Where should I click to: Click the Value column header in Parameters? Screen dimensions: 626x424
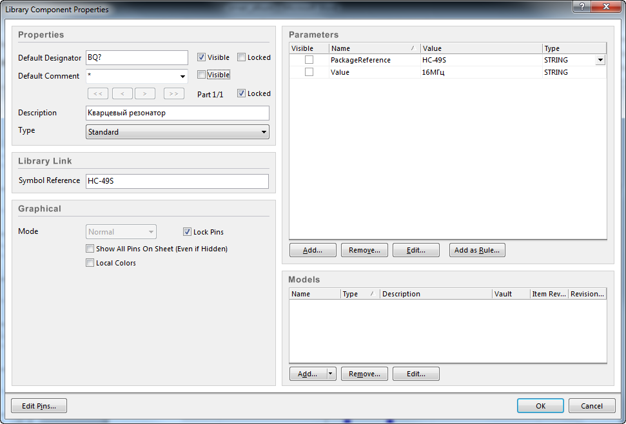click(481, 48)
